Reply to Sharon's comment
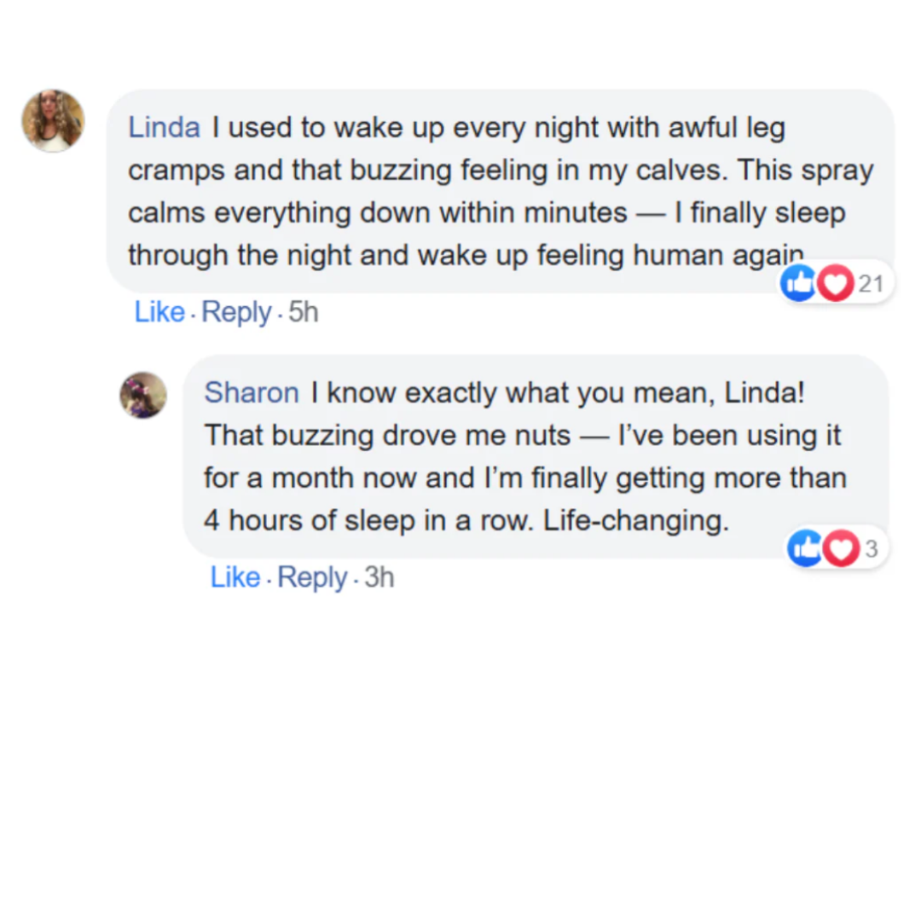Image resolution: width=921 pixels, height=921 pixels. click(312, 577)
